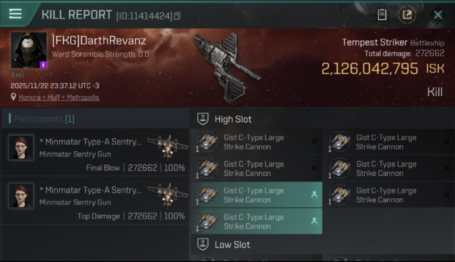
Task: Select first Gist C-Type Large Strike Cannon
Action: click(257, 142)
